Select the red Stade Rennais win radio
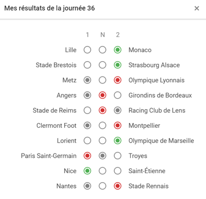Viewport: 206px width, 199px height. click(x=117, y=186)
